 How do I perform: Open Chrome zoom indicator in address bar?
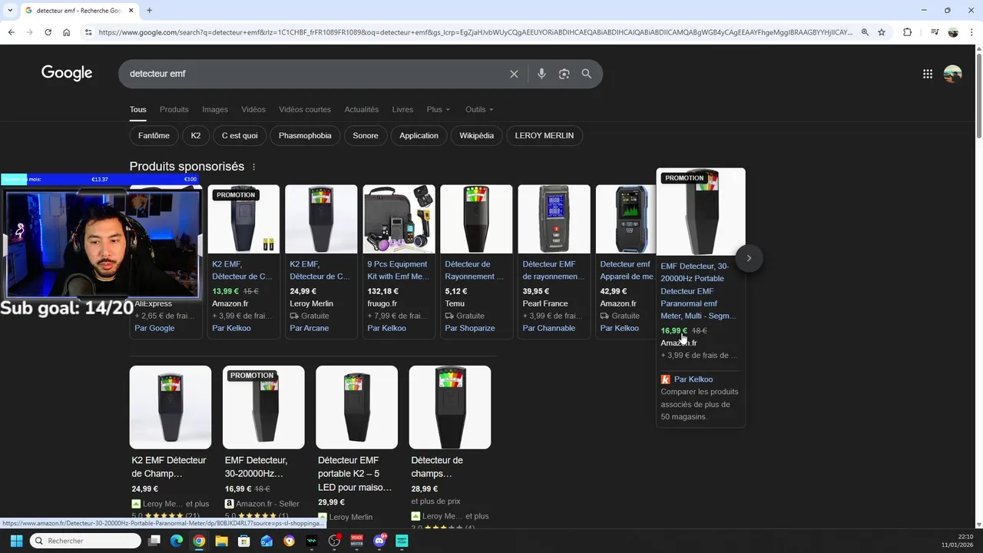[x=865, y=32]
